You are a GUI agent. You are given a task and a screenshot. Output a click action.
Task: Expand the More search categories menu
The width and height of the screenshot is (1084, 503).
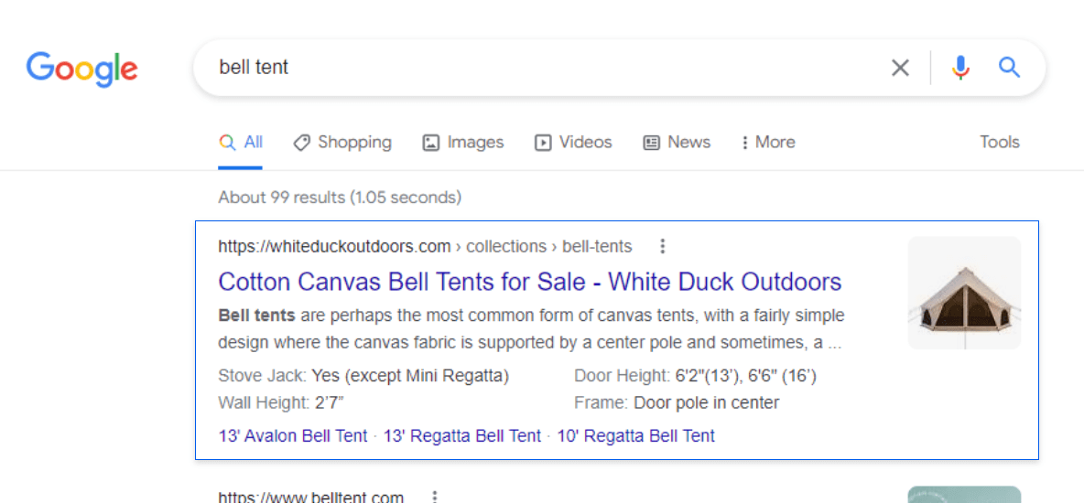pos(767,143)
